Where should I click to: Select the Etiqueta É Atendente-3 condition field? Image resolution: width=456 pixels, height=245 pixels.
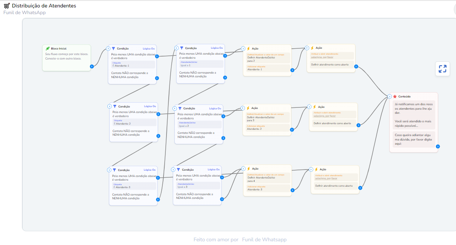pos(134,186)
